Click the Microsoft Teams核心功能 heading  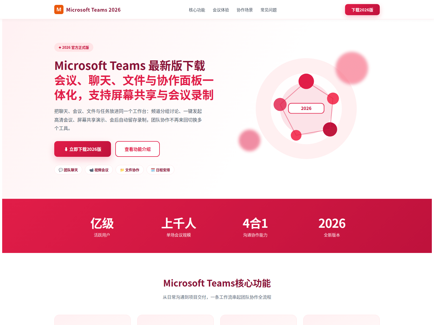pyautogui.click(x=217, y=283)
